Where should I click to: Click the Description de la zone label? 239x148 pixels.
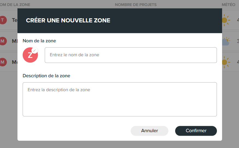46,76
